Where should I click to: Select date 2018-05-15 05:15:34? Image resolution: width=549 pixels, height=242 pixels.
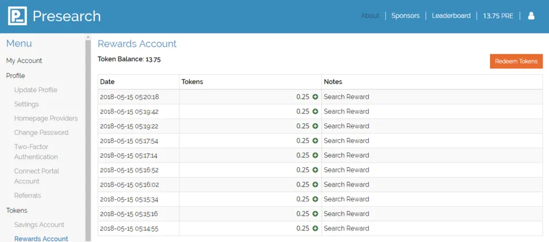(130, 199)
